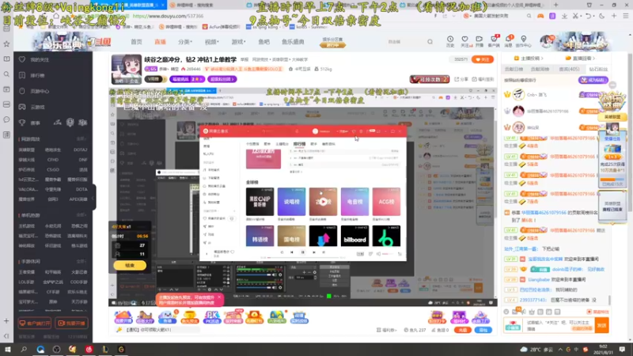Open 页游中心 in the sidebar
The height and width of the screenshot is (356, 633).
point(39,91)
